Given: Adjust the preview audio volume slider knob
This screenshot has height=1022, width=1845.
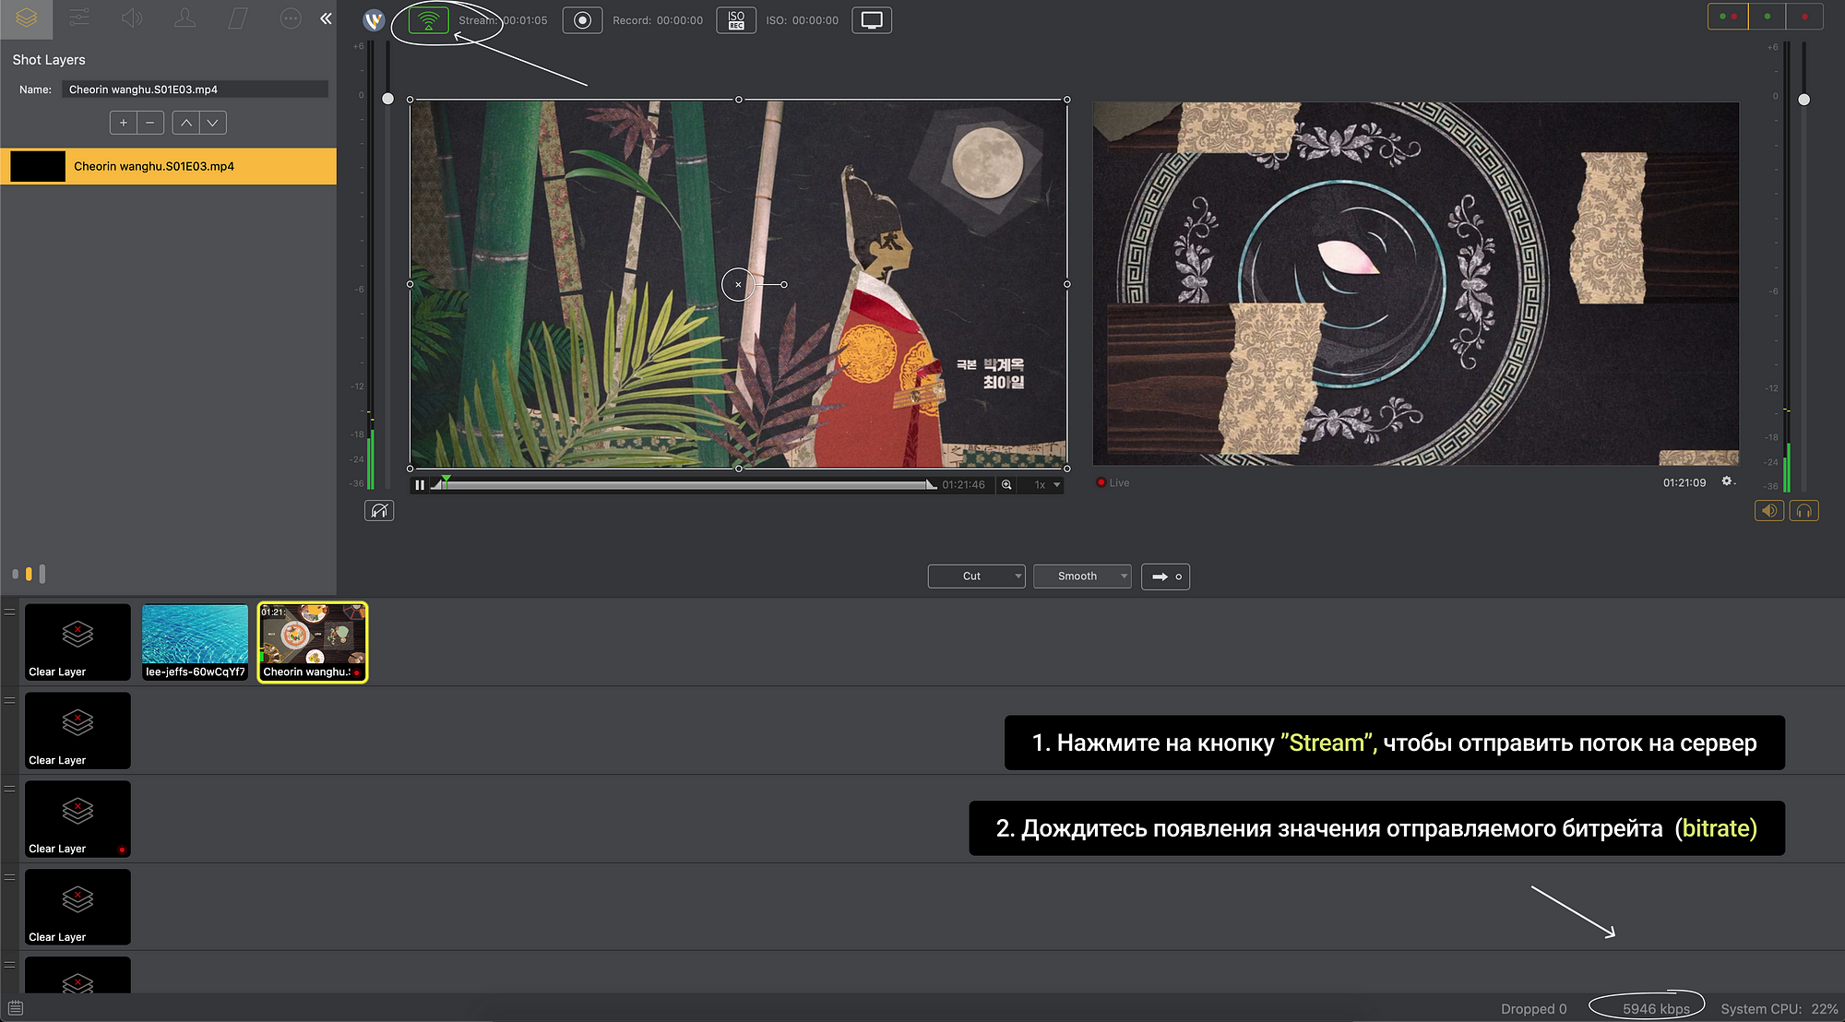Looking at the screenshot, I should (x=387, y=99).
